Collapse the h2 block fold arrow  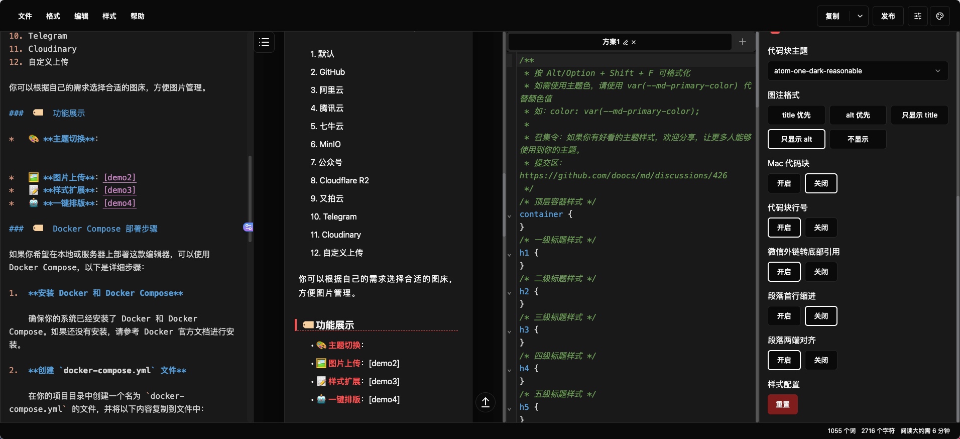click(509, 293)
